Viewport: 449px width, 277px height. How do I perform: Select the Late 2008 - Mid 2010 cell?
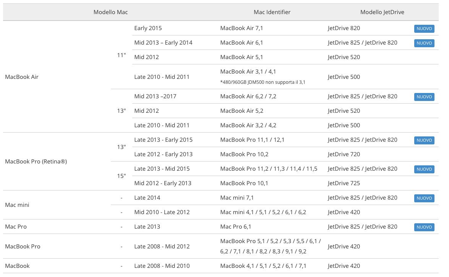(x=162, y=266)
